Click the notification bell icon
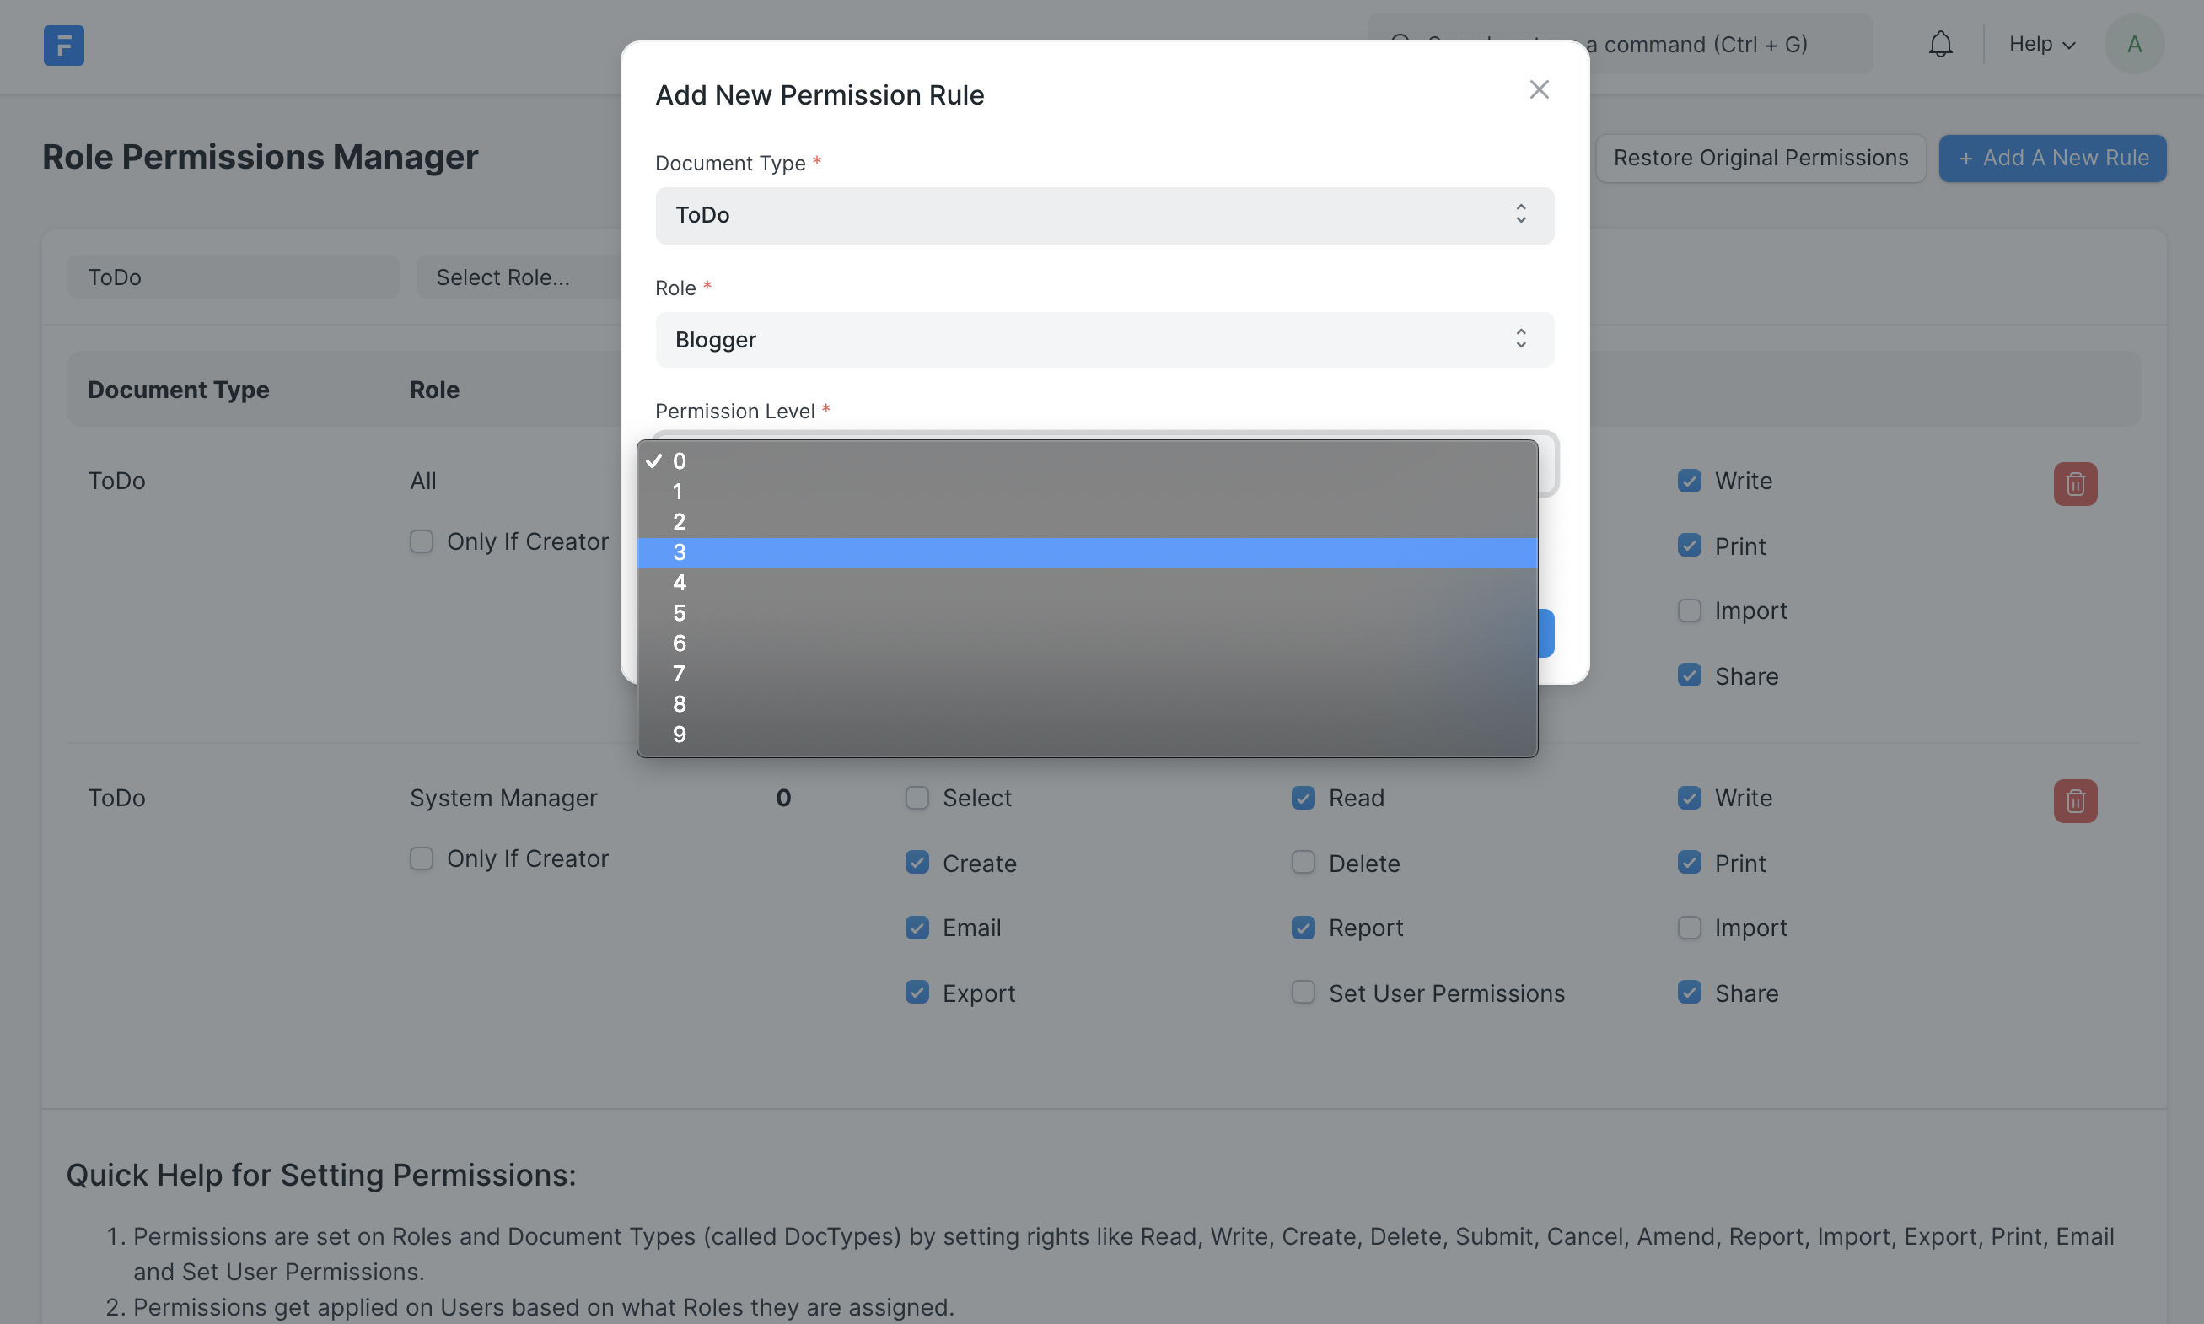The height and width of the screenshot is (1324, 2204). click(1941, 42)
